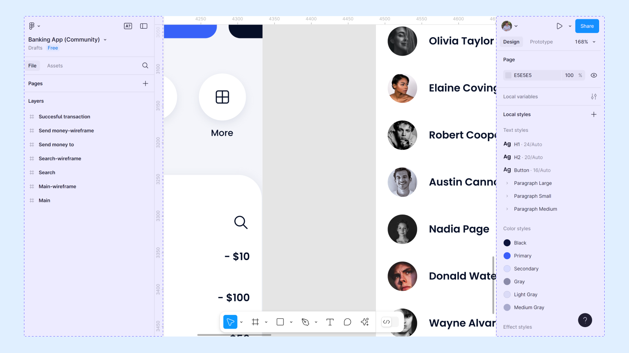
Task: Open the Banking App file name dropdown
Action: click(105, 40)
